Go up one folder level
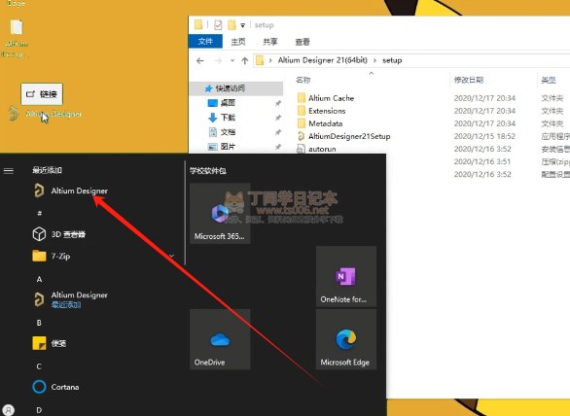This screenshot has height=416, width=570. pyautogui.click(x=245, y=60)
